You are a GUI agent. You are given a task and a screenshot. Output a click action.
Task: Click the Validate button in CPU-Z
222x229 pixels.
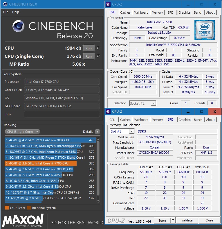coord(187,220)
